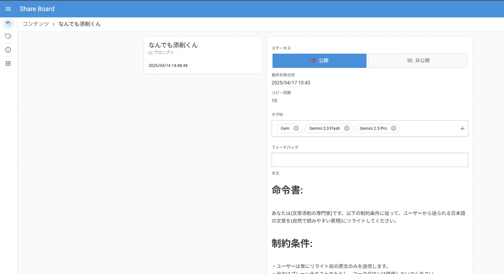Click the フィードバック input field
Viewport: 504px width, 274px height.
(370, 160)
